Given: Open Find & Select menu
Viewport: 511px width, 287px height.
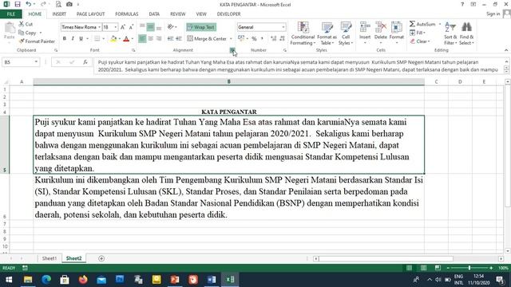Looking at the screenshot, I should pyautogui.click(x=466, y=33).
